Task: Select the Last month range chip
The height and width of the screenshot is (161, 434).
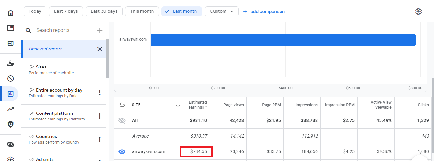Action: click(181, 11)
